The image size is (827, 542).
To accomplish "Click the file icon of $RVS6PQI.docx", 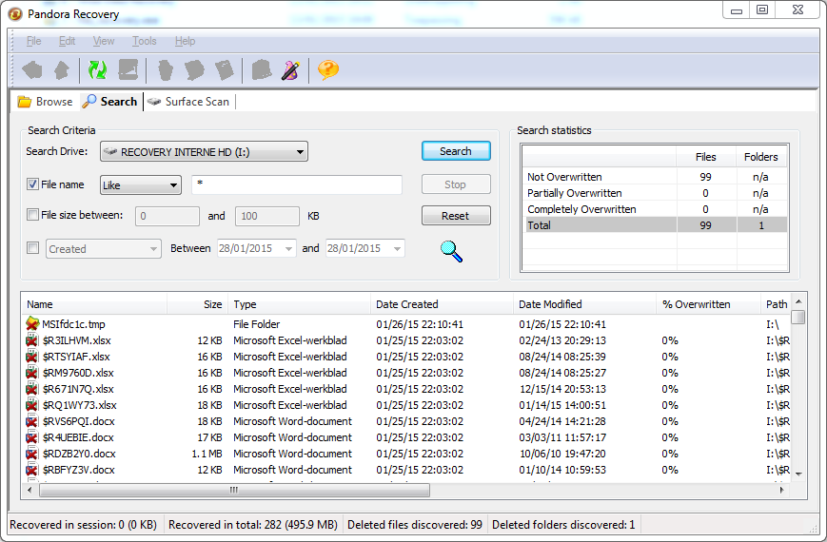I will (32, 421).
